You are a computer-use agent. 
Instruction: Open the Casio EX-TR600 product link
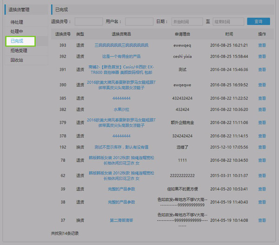click(x=121, y=70)
